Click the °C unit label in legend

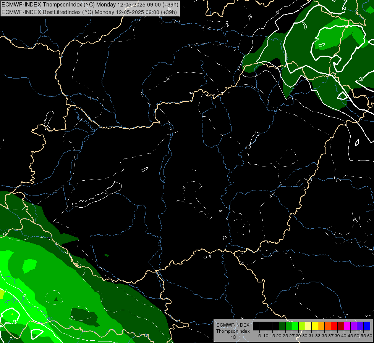tap(233, 337)
